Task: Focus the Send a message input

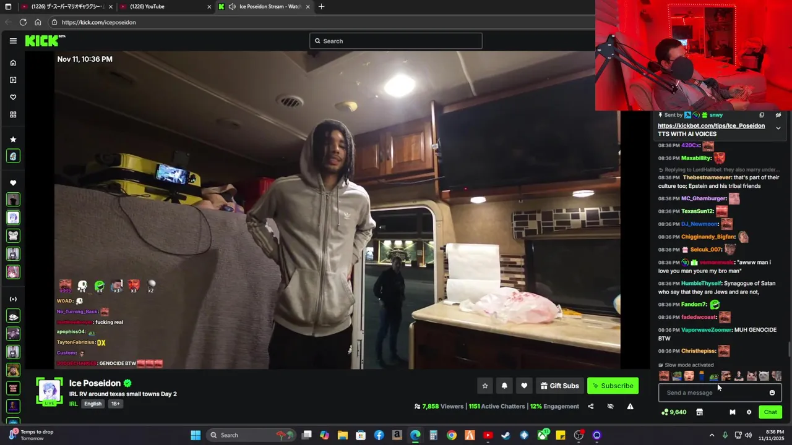Action: [x=713, y=392]
